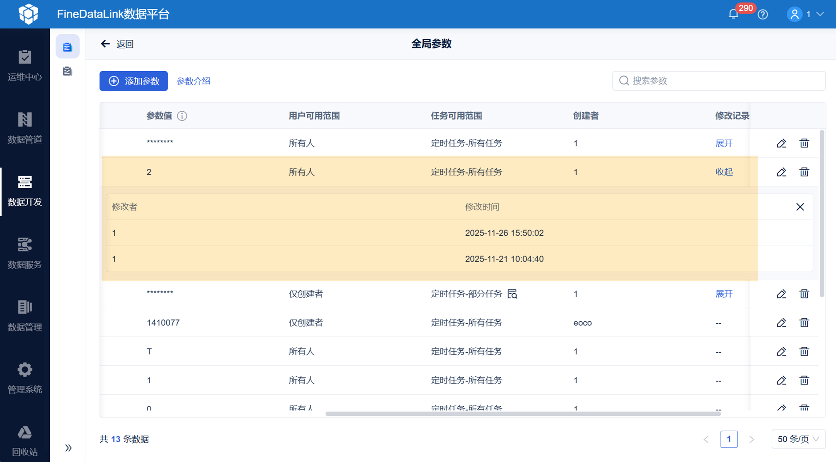The image size is (836, 462).
Task: Delete the parameter value T row
Action: pyautogui.click(x=804, y=351)
